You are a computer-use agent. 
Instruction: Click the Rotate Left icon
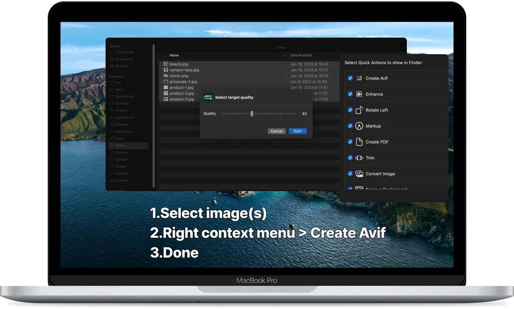359,110
